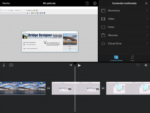The width and height of the screenshot is (150, 113).
Task: Edit the transition before the cross-section clip
Action: (x=103, y=88)
